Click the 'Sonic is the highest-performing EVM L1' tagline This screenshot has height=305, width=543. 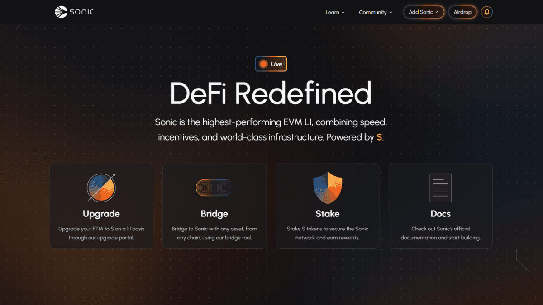[271, 129]
